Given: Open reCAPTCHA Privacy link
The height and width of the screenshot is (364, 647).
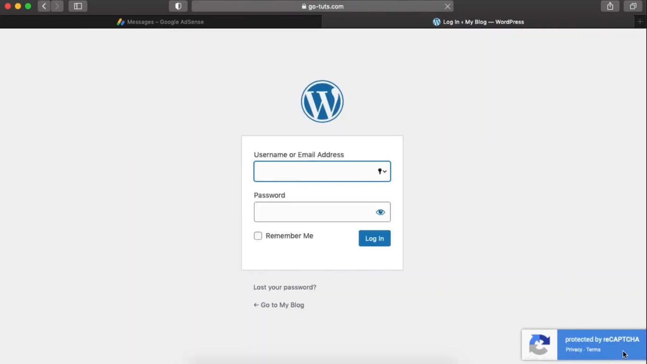Looking at the screenshot, I should (x=574, y=350).
